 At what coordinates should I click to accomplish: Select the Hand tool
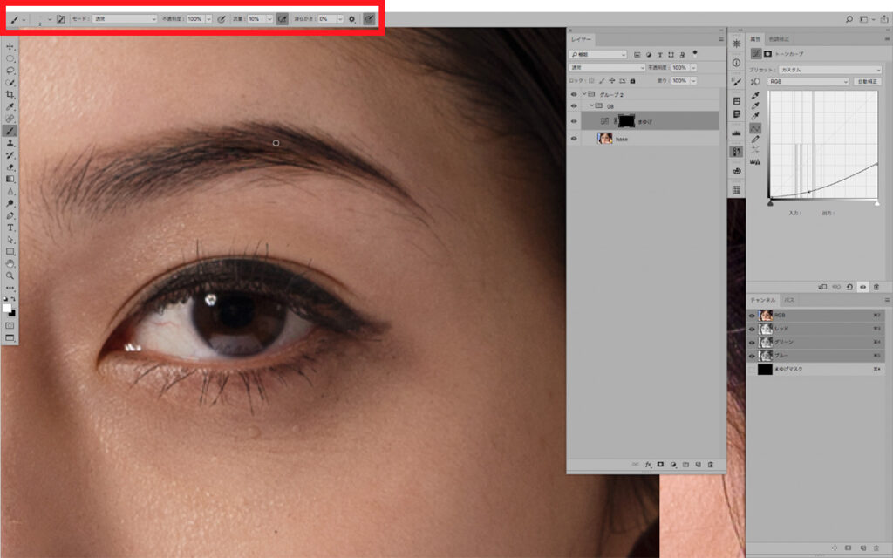pos(10,262)
